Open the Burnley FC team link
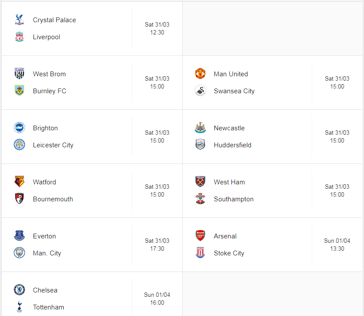 click(49, 91)
